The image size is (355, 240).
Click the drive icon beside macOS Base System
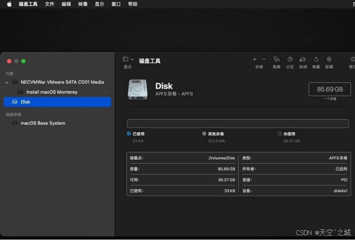click(x=15, y=123)
